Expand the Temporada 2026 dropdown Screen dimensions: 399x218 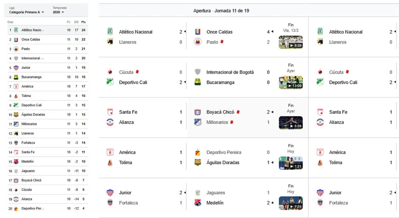pos(58,12)
